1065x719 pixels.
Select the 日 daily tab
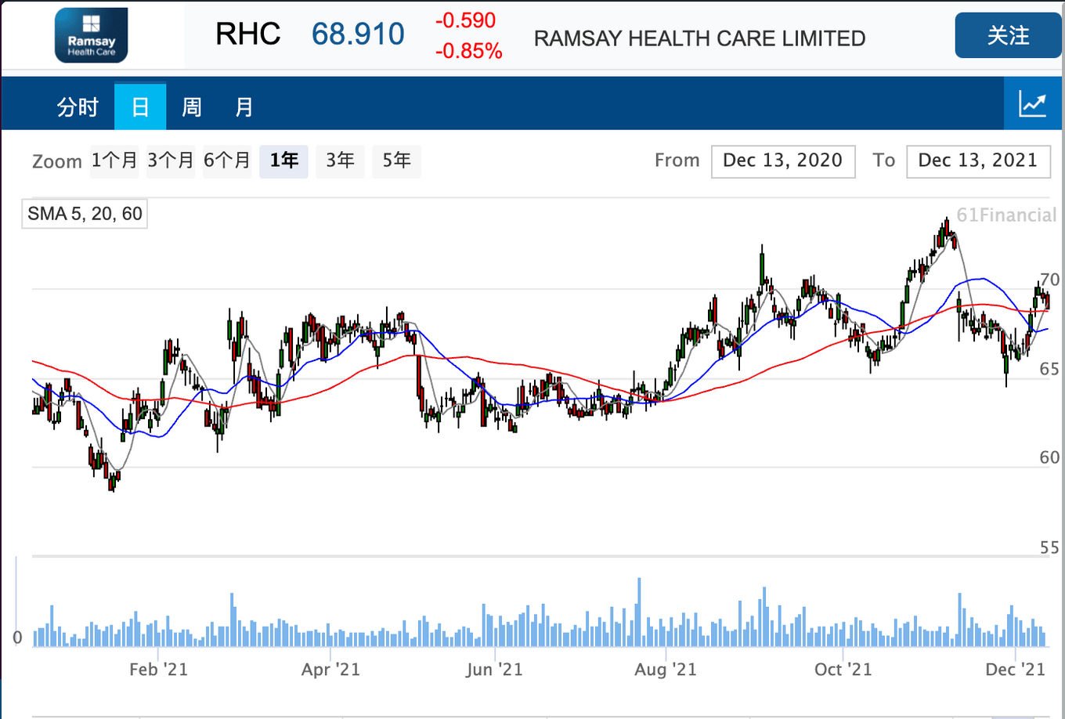tap(140, 106)
